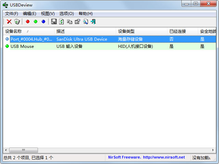219x164 pixels.
Task: Open the properties toolbar icon
Action: pos(77,22)
